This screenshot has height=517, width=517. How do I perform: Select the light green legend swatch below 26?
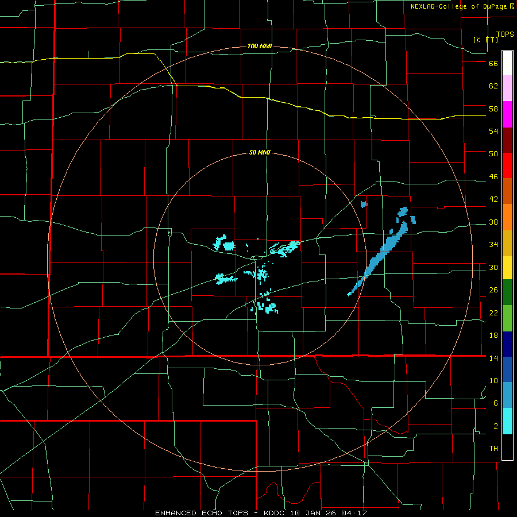click(507, 318)
